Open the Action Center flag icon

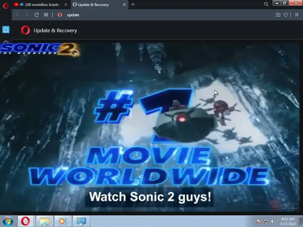pos(259,221)
